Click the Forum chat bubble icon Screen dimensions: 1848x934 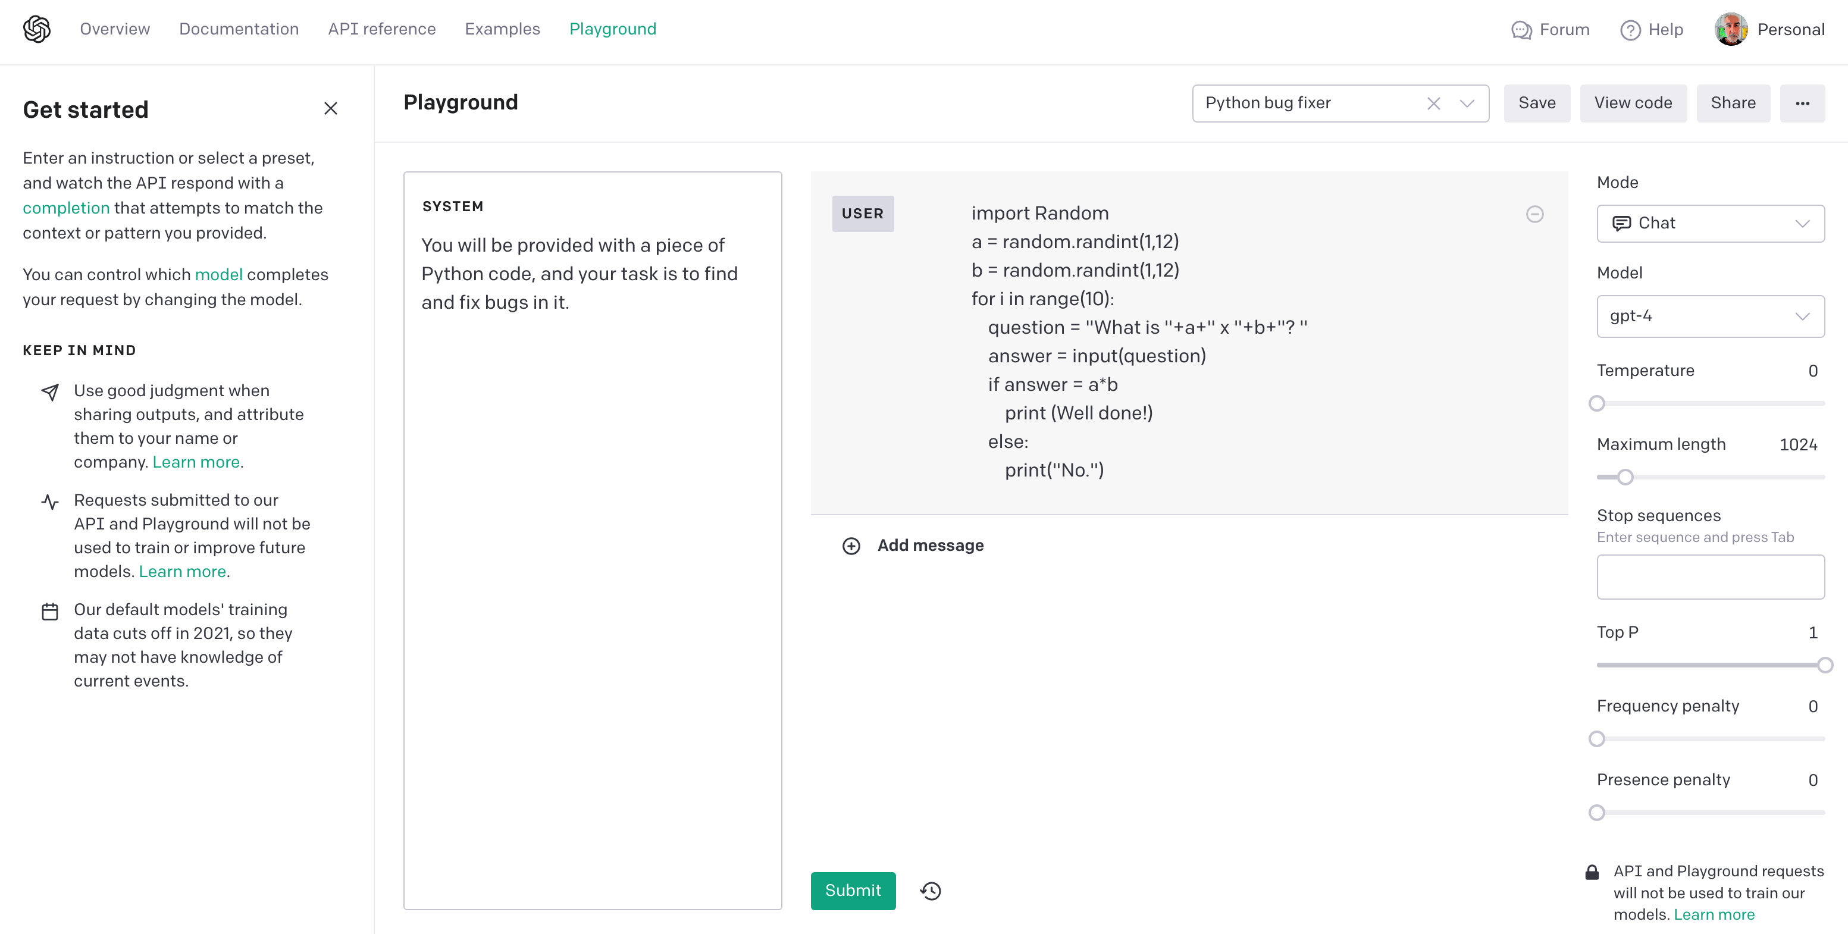pyautogui.click(x=1521, y=30)
